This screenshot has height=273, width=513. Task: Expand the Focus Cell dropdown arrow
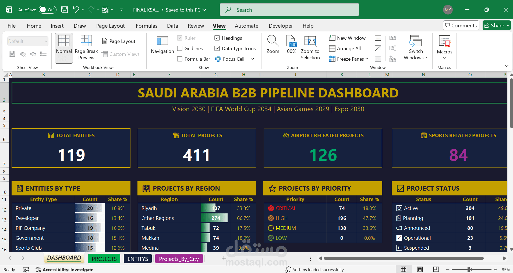click(252, 59)
